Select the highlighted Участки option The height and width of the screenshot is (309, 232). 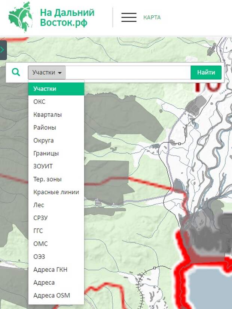[x=56, y=89]
